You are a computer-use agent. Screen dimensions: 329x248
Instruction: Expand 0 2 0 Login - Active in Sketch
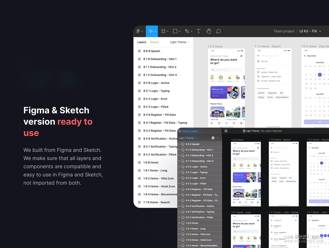point(179,167)
